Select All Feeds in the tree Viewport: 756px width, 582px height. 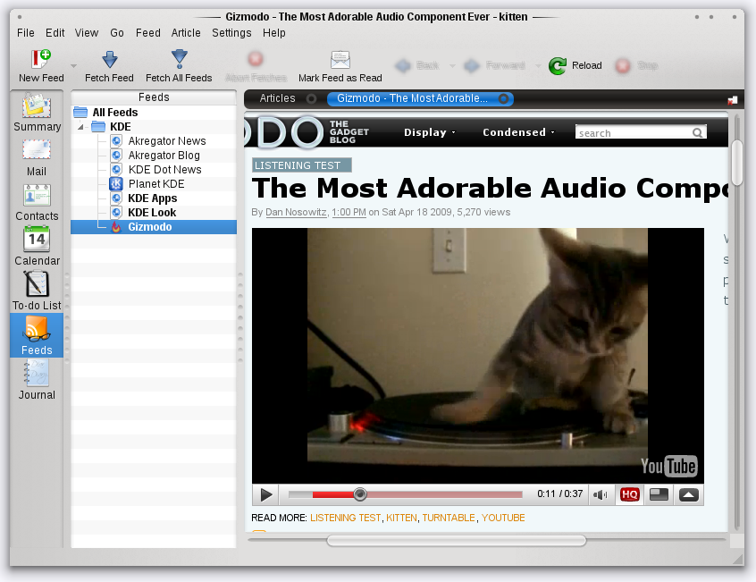(115, 113)
